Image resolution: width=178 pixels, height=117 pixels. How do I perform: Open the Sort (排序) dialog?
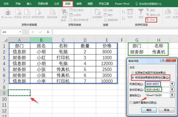130,14
